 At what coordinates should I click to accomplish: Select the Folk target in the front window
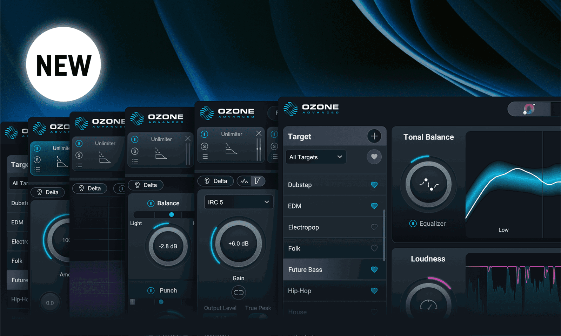click(x=334, y=248)
